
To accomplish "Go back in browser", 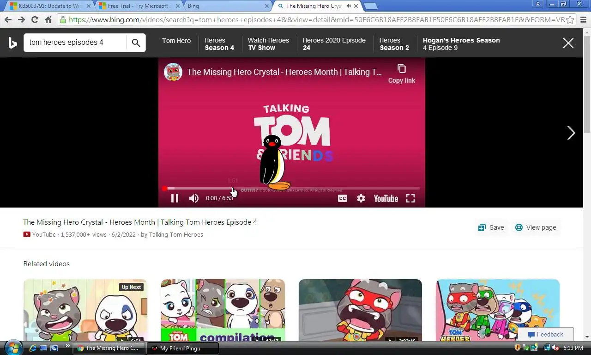I will [8, 19].
